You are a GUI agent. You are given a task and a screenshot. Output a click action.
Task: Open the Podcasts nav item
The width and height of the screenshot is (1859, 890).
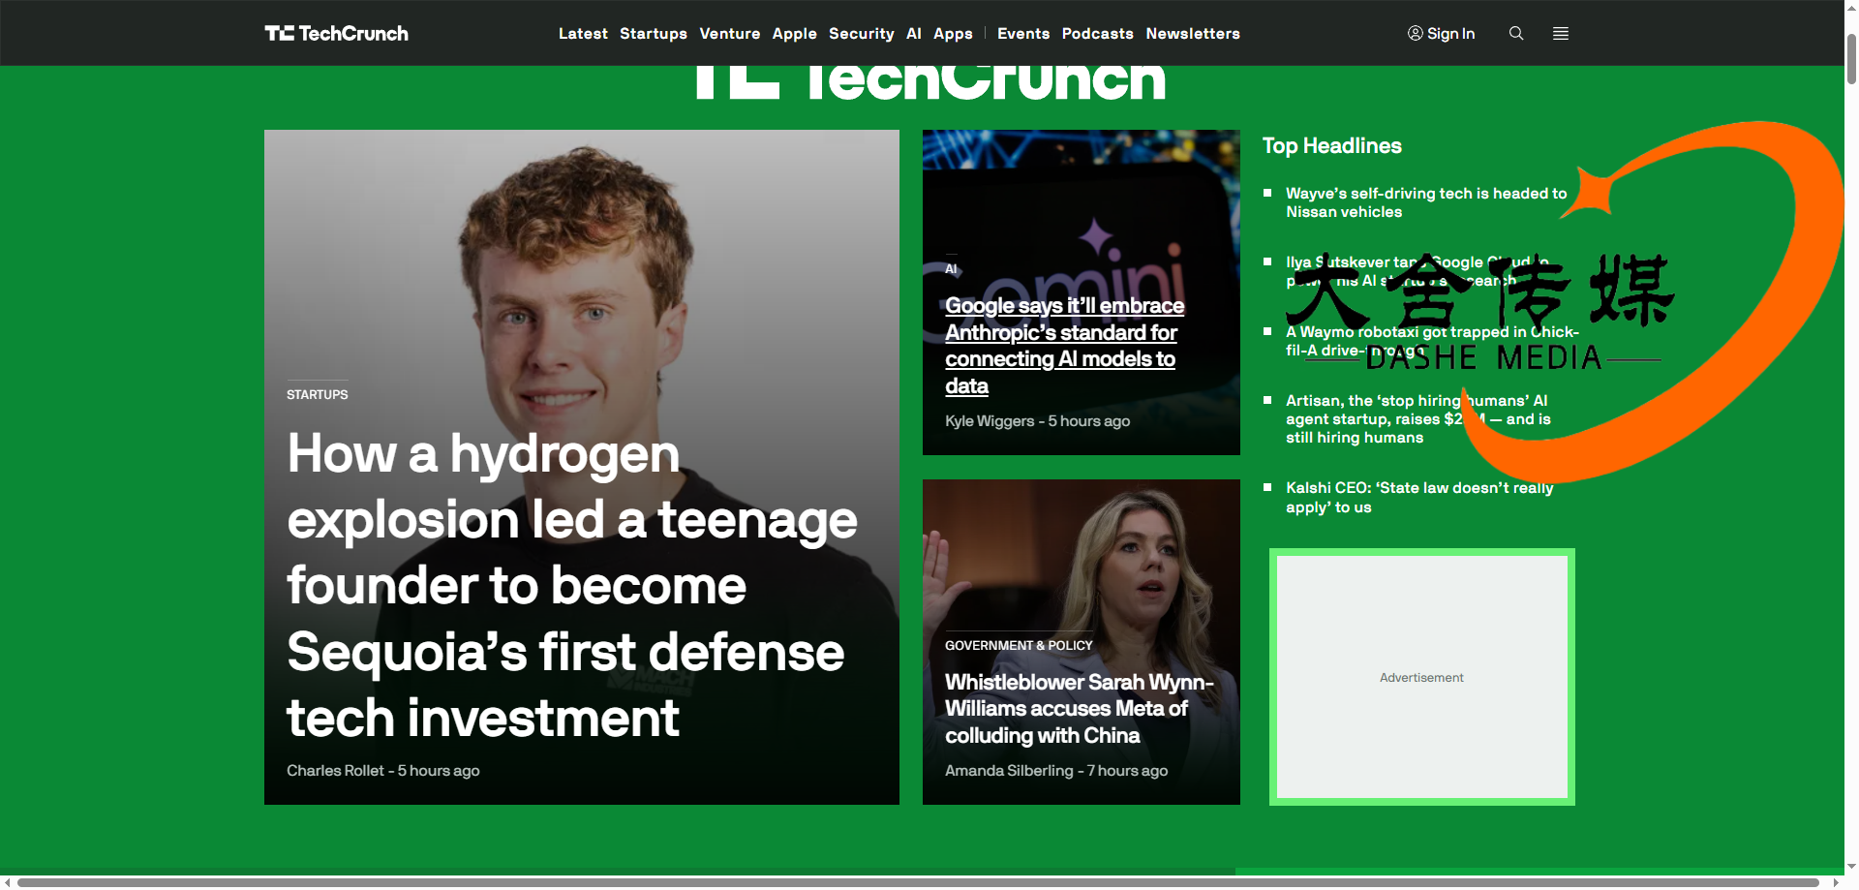(1098, 33)
